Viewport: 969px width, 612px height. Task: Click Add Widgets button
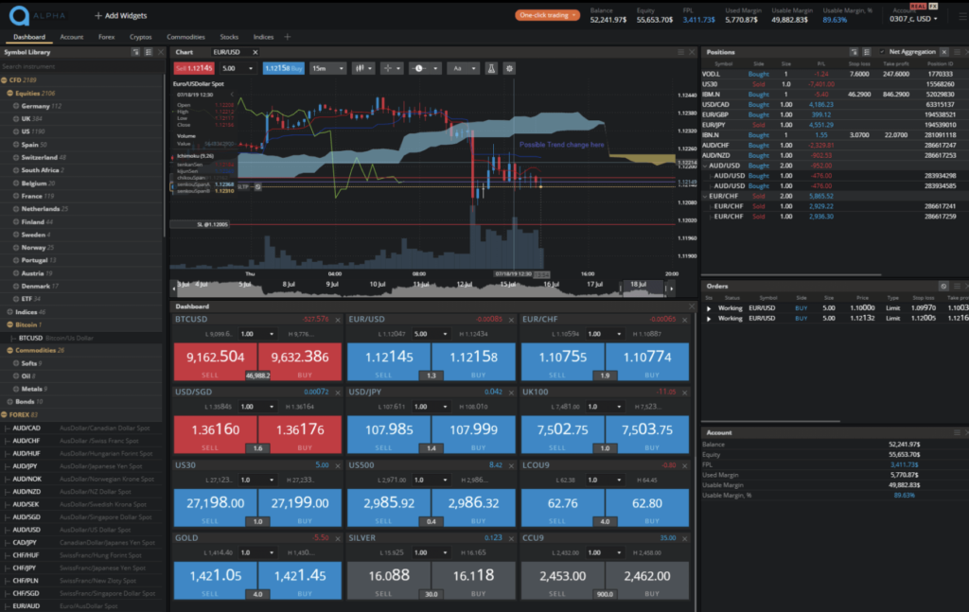120,15
